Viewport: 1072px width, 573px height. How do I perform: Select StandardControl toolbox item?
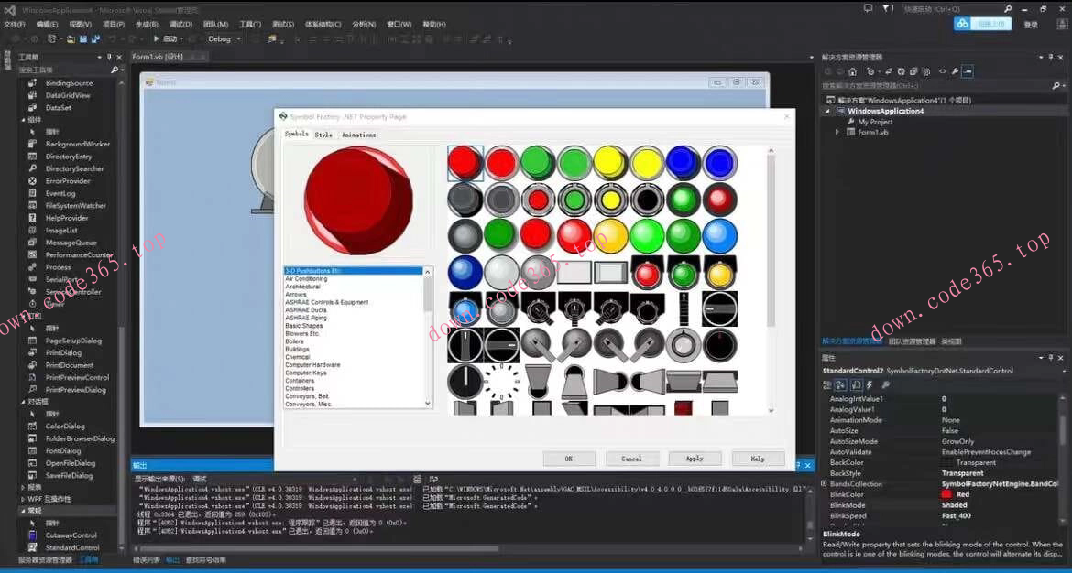pyautogui.click(x=71, y=547)
